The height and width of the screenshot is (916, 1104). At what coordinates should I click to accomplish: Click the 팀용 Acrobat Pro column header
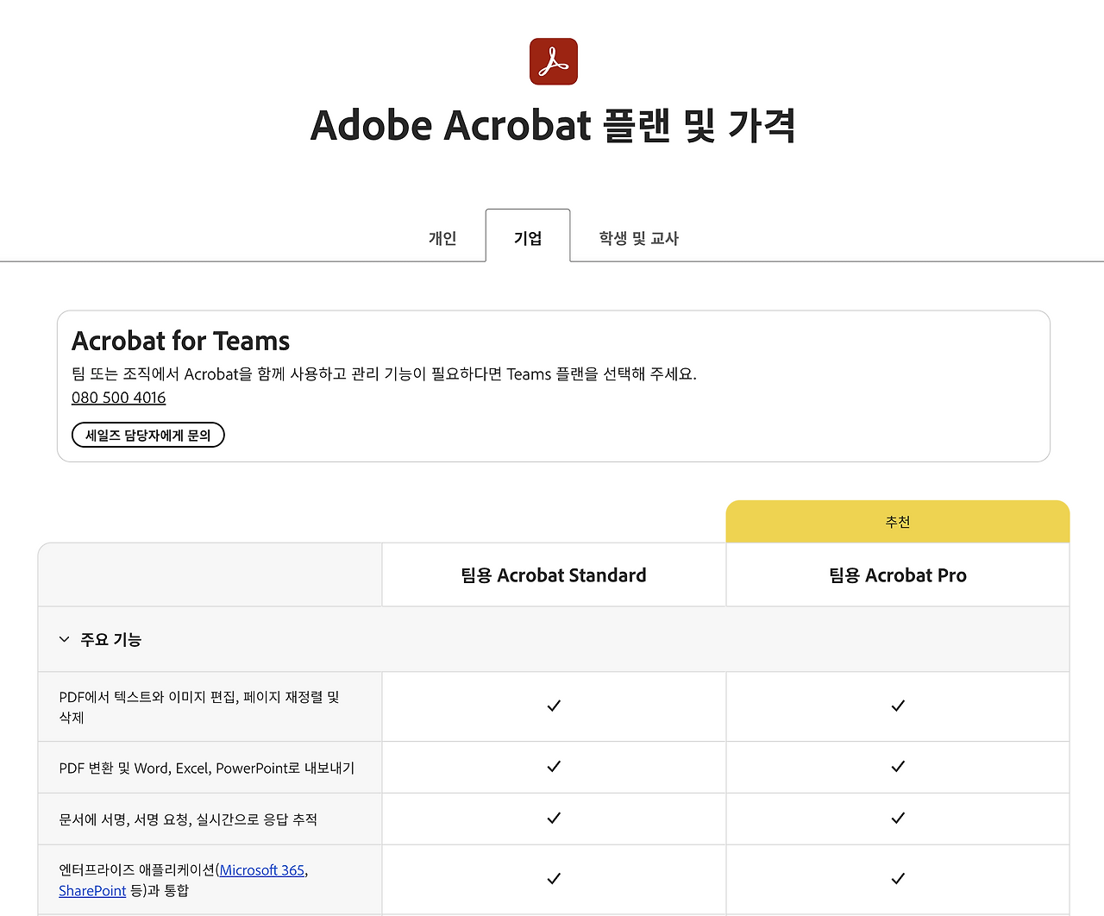(x=898, y=575)
